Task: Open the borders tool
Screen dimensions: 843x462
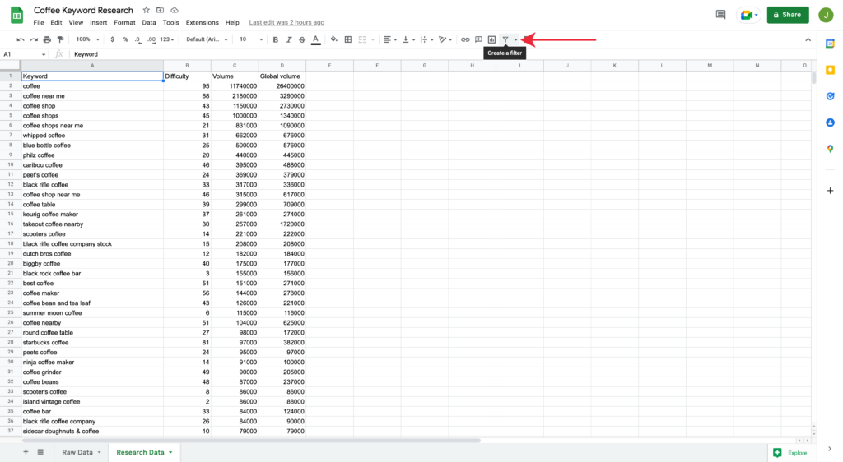Action: point(348,39)
